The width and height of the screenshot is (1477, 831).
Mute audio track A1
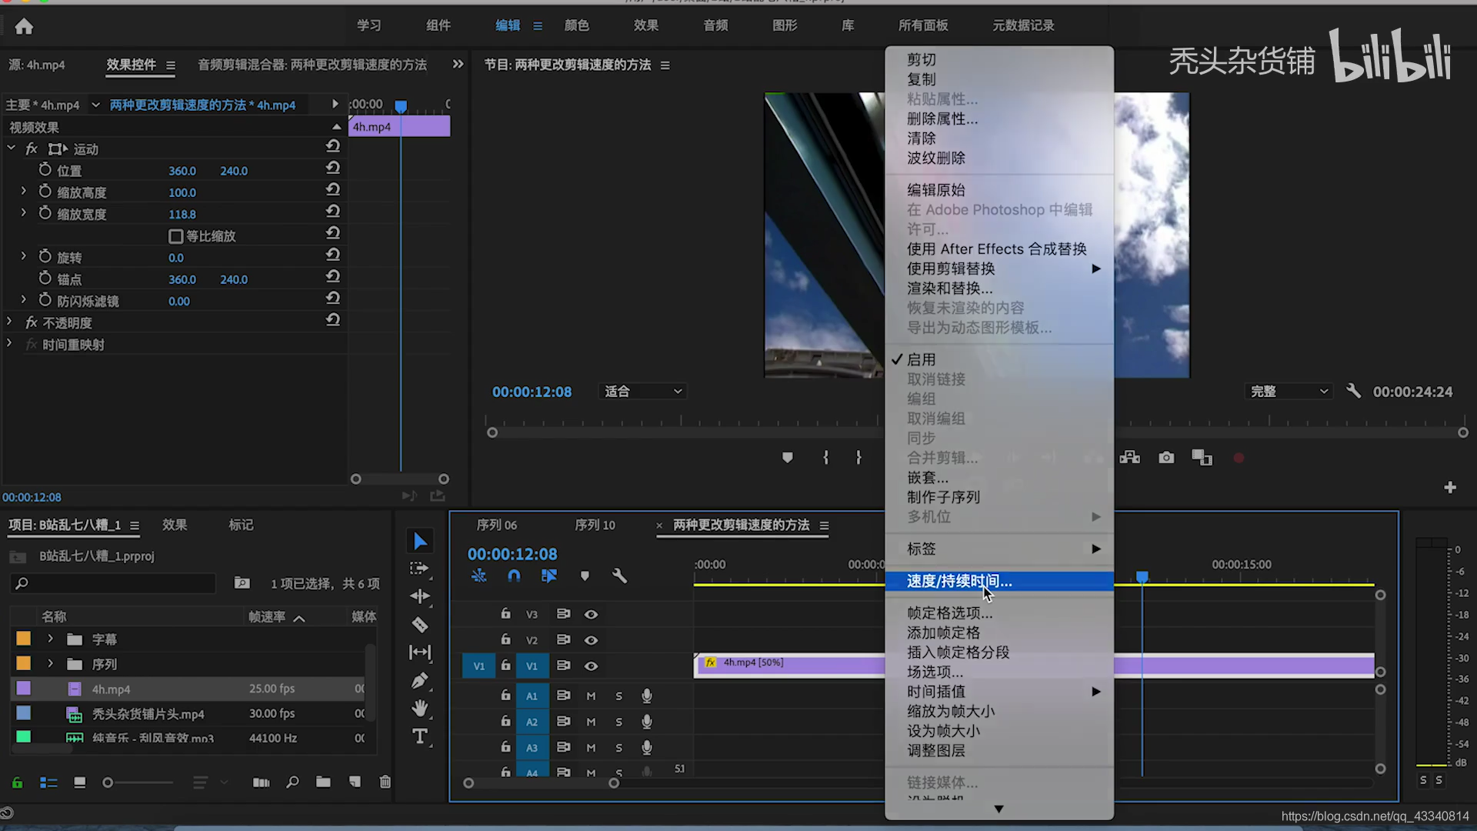point(591,696)
